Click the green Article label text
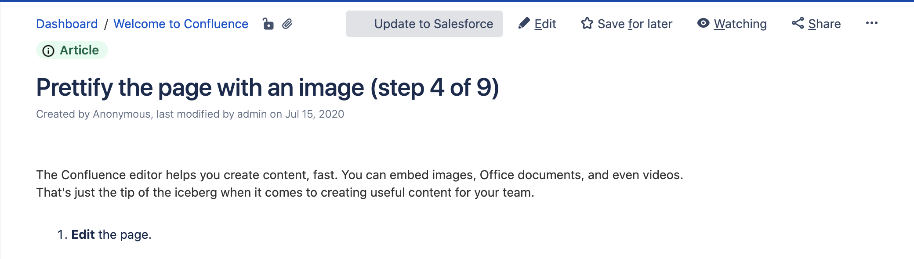The height and width of the screenshot is (259, 914). pyautogui.click(x=79, y=50)
